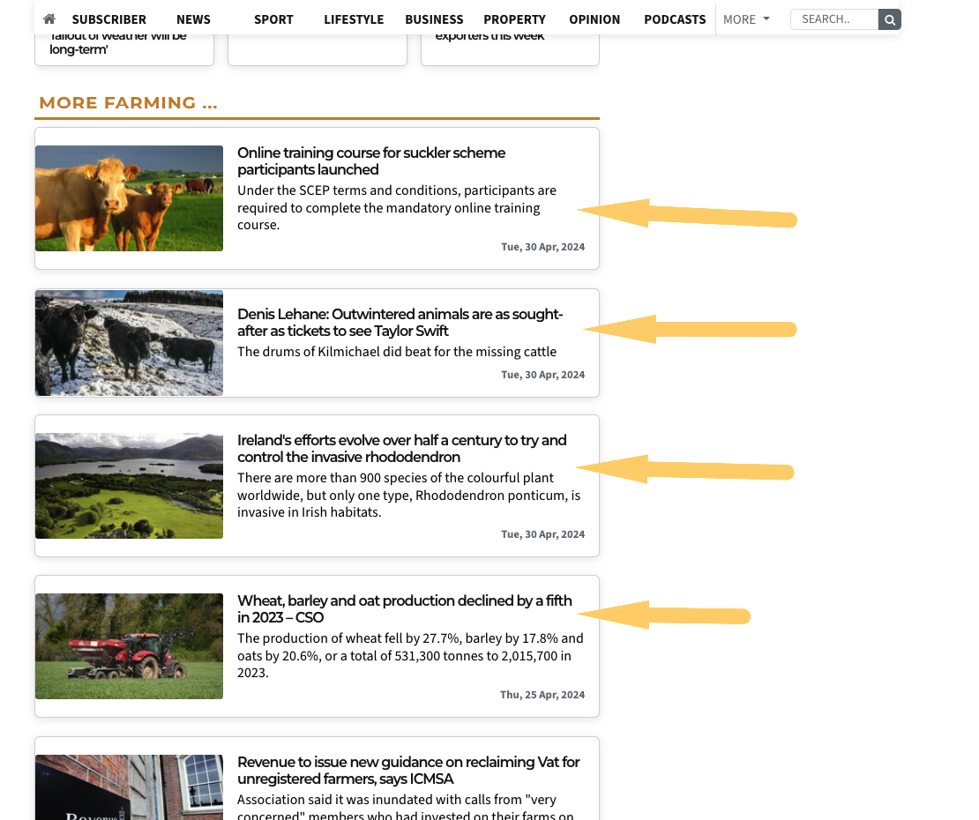This screenshot has height=820, width=979.
Task: Type in the Search input field
Action: 834,19
